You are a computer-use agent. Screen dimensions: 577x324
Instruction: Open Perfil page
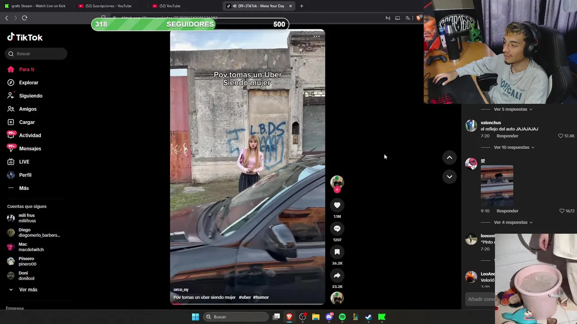tap(25, 175)
